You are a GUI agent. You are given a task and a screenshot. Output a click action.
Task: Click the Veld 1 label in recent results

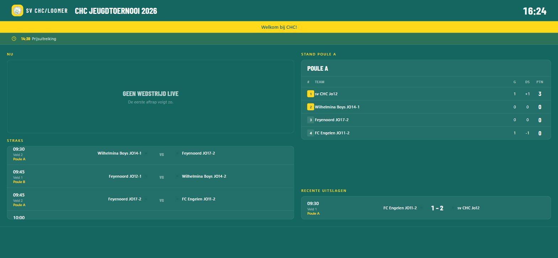click(312, 209)
